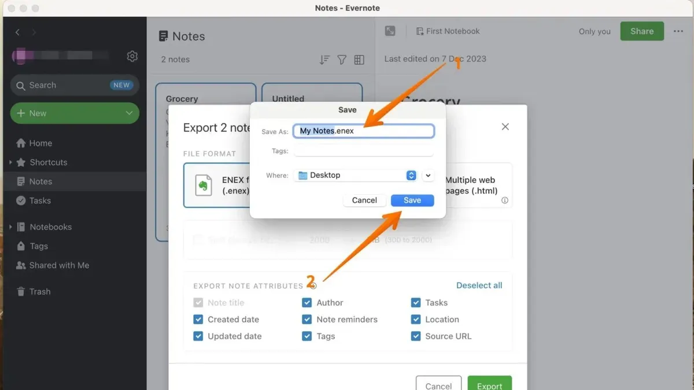Screen dimensions: 694x390
Task: Click the Home house icon
Action: pos(21,143)
